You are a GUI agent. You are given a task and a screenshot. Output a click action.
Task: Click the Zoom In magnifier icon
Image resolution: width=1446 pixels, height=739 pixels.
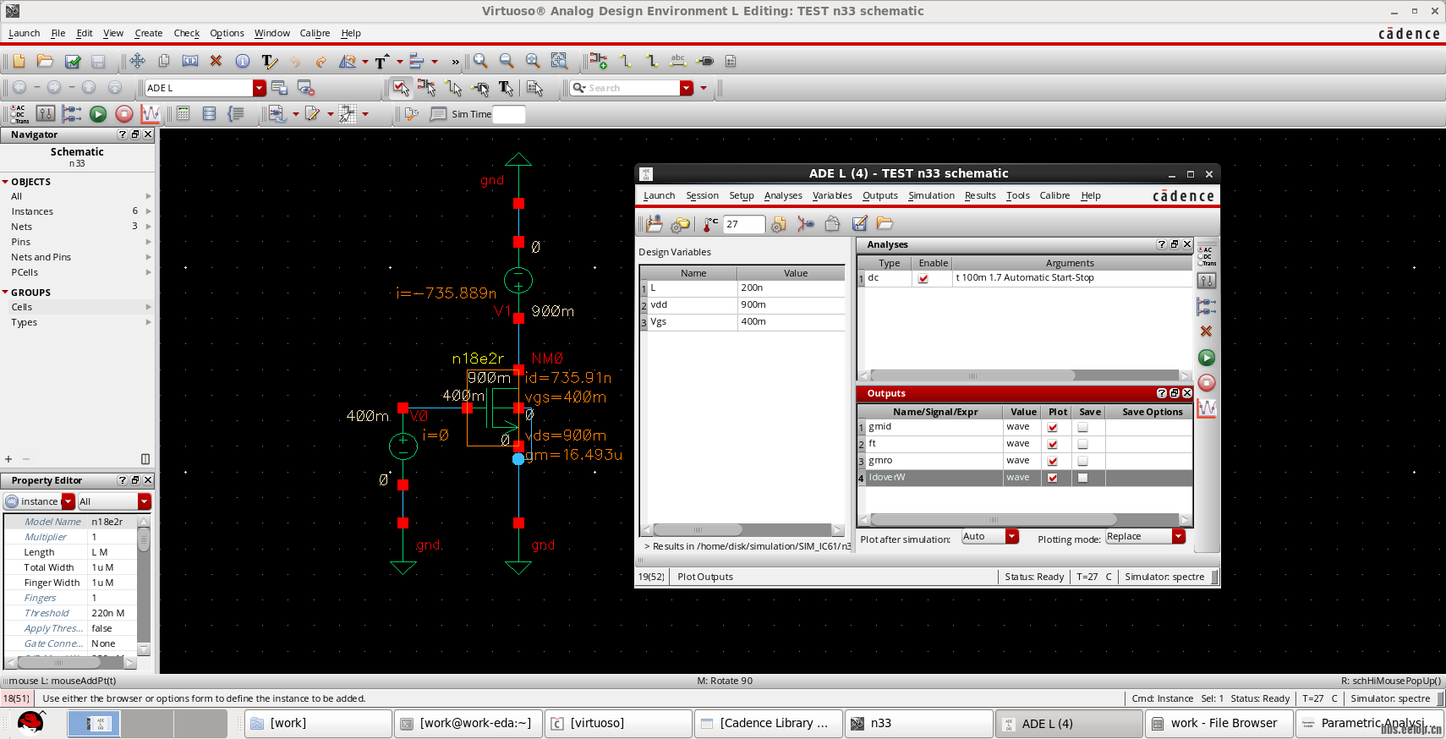click(x=480, y=61)
